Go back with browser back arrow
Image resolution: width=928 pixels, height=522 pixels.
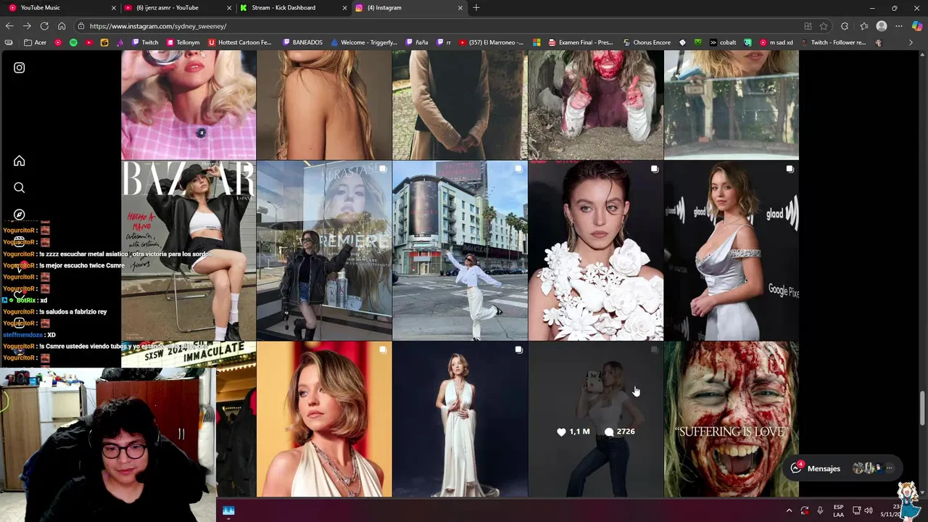click(9, 26)
